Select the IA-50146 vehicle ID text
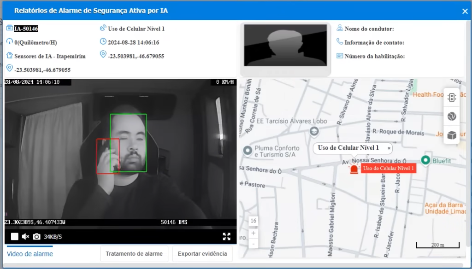 click(x=26, y=29)
